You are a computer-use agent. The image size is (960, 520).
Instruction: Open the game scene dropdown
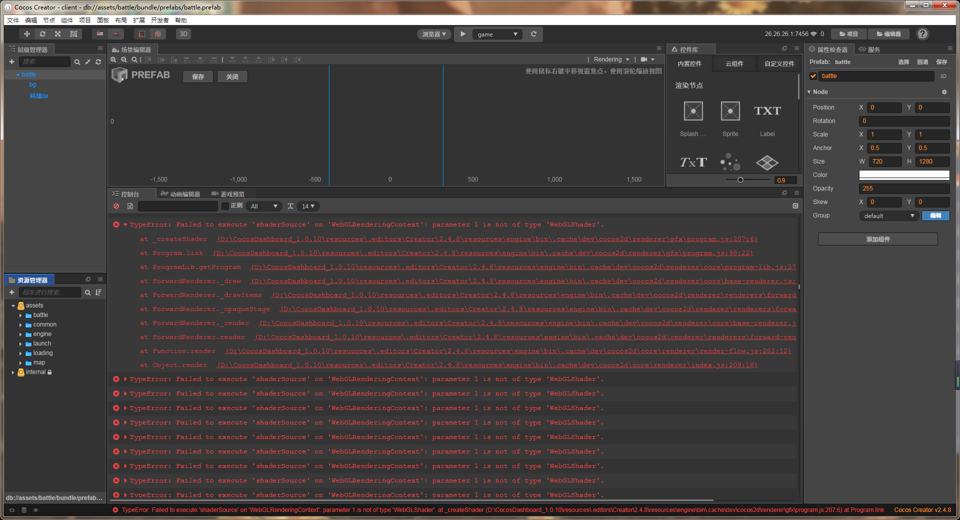(x=497, y=34)
